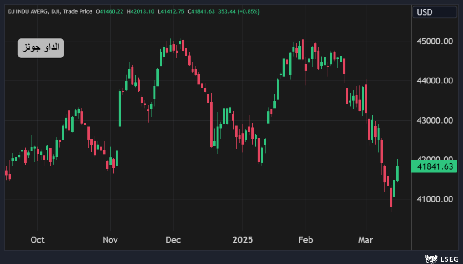Click the 44000.00 price axis label

point(435,81)
